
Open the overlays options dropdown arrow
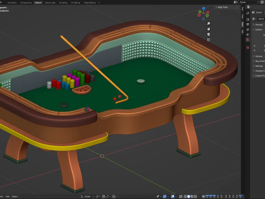coord(176,196)
